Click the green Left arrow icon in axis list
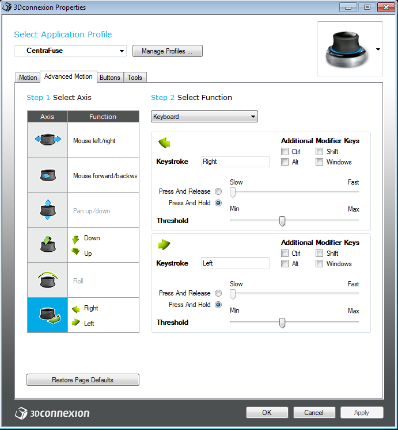The image size is (398, 430). click(76, 322)
